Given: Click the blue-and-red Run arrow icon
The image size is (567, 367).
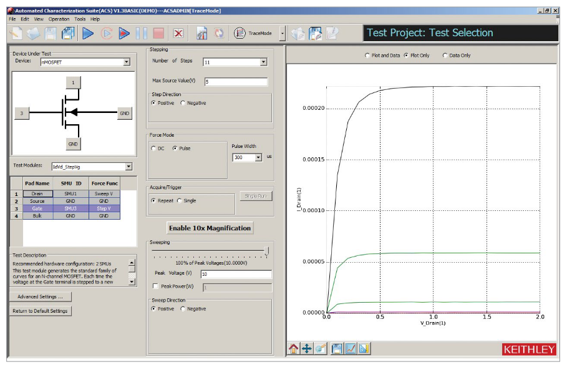Looking at the screenshot, I should click(x=124, y=33).
